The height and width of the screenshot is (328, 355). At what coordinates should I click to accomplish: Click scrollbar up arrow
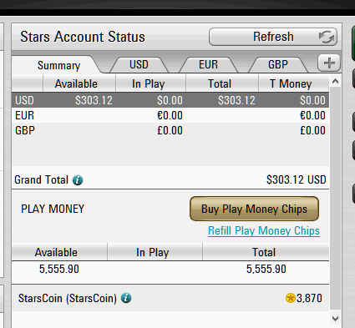pos(335,81)
